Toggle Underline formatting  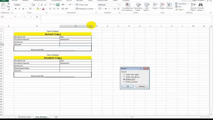pyautogui.click(x=23, y=9)
